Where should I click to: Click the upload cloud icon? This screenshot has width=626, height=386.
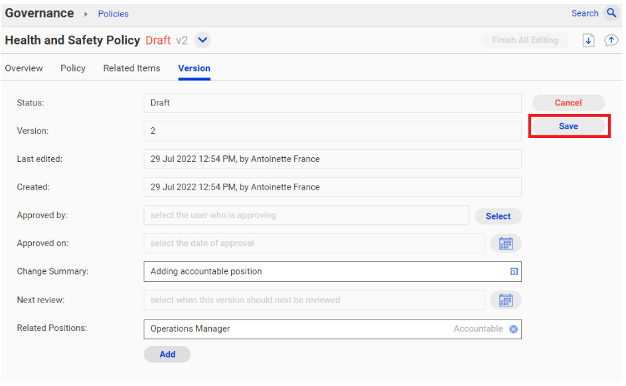point(611,40)
